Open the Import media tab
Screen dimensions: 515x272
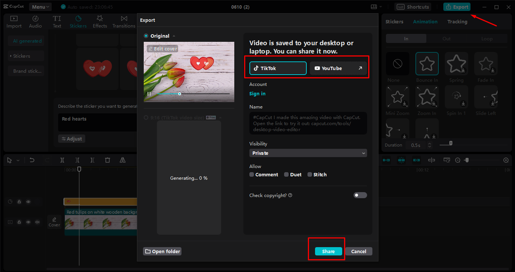[14, 22]
